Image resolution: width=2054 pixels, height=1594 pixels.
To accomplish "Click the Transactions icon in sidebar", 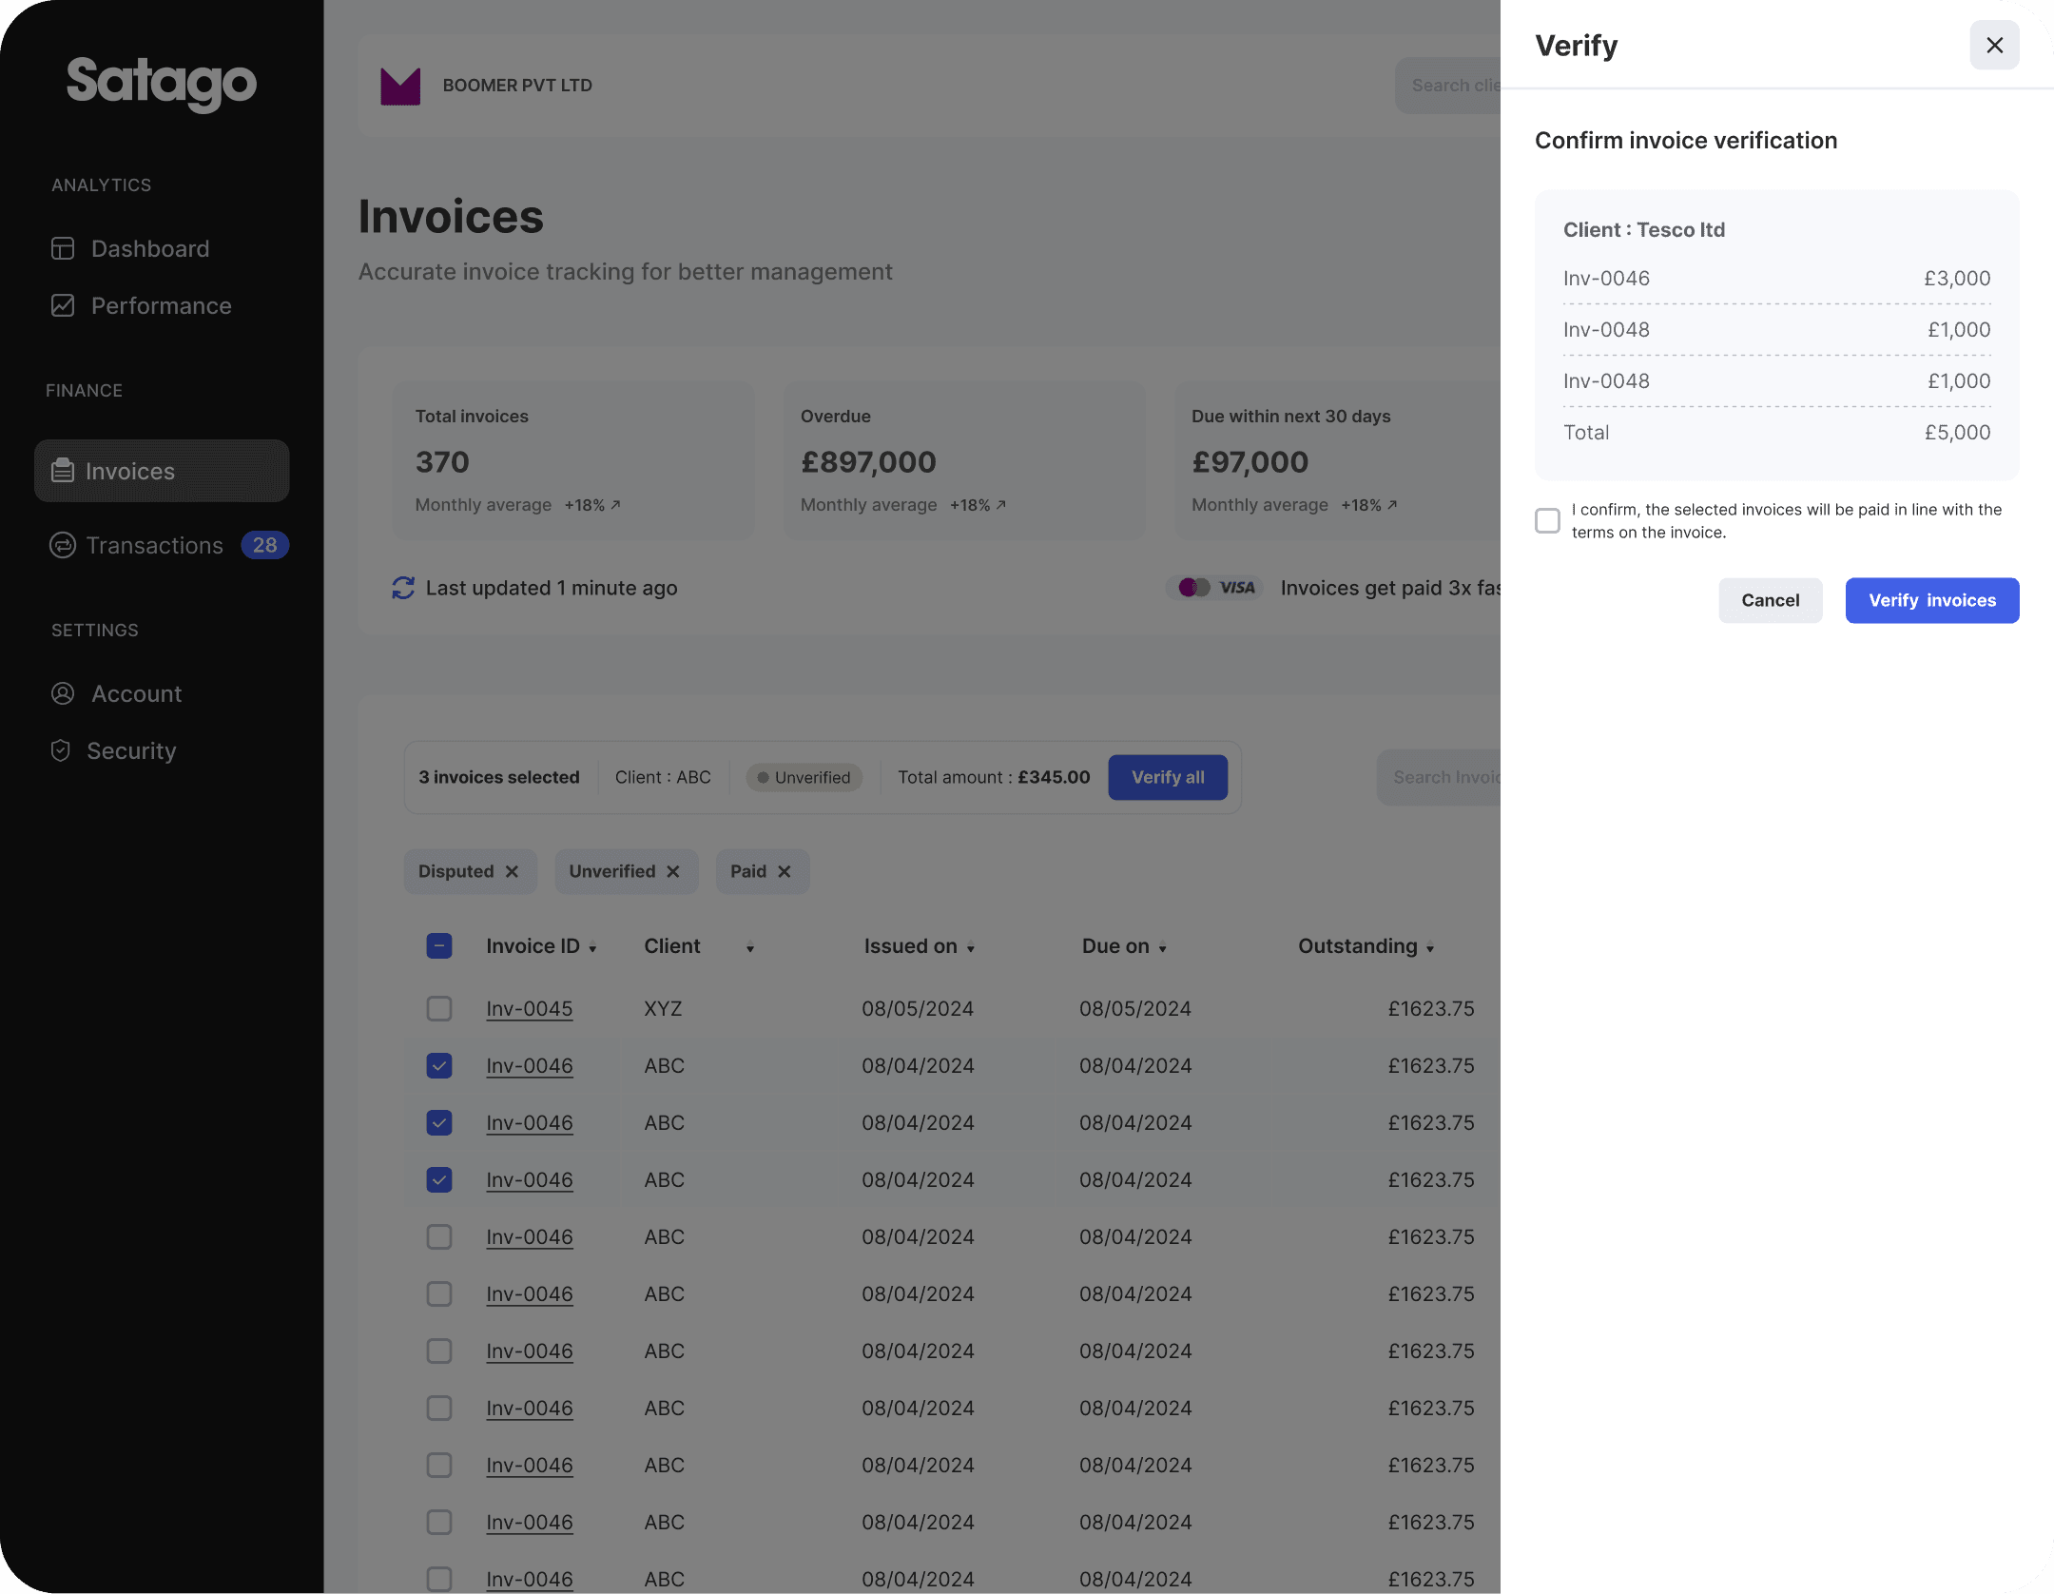I will tap(63, 545).
